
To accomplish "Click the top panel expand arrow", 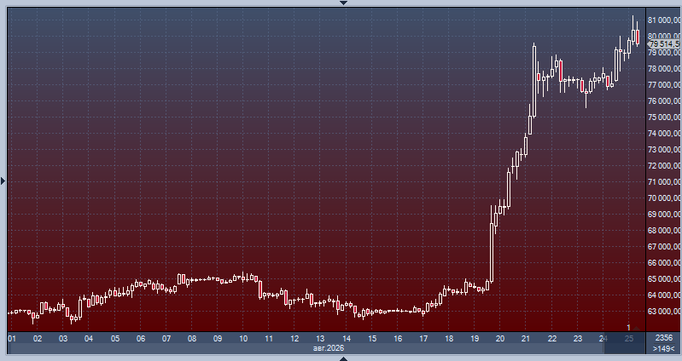I will click(343, 3).
